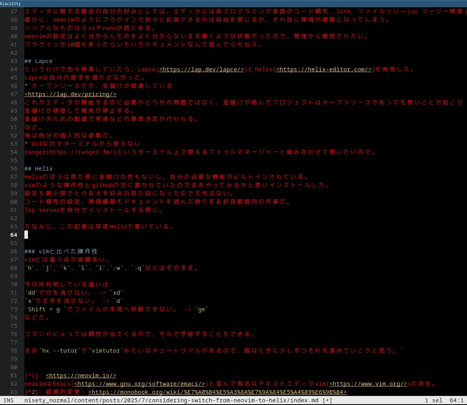
Task: Click the https://neovim.io/ footnote link
Action: pos(81,375)
